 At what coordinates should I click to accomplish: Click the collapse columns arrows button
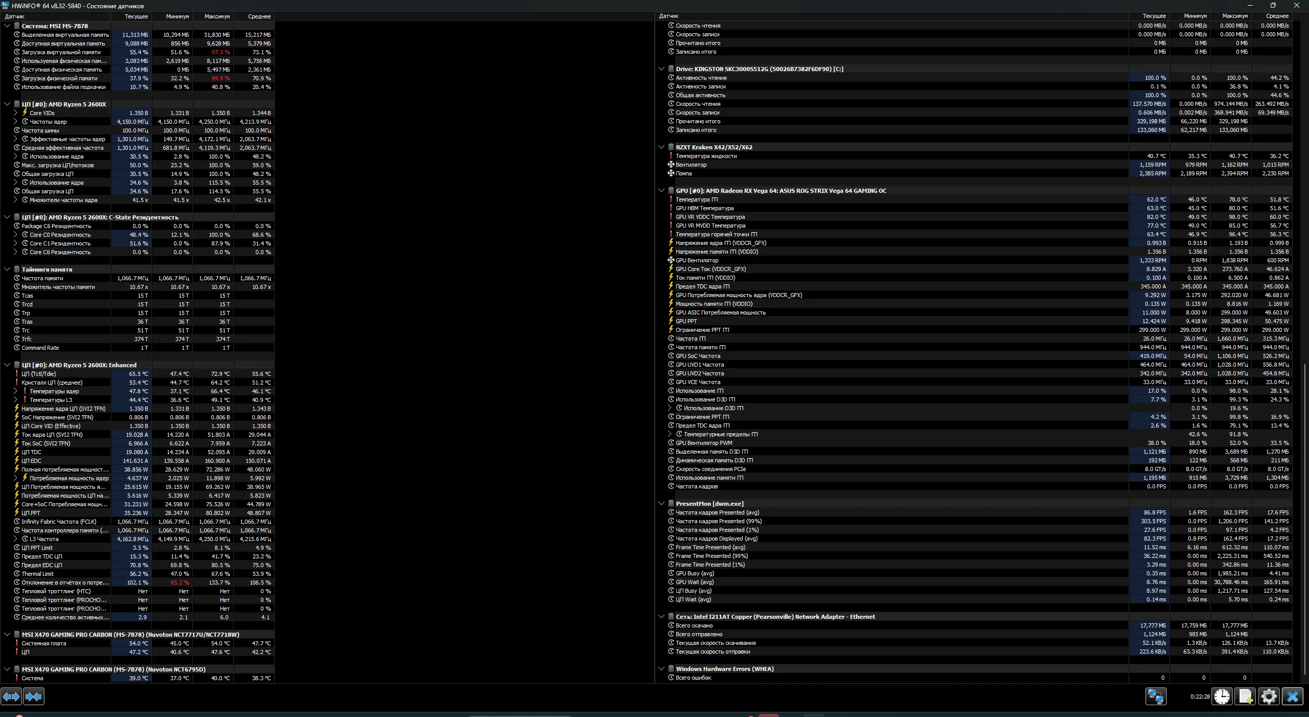(34, 696)
